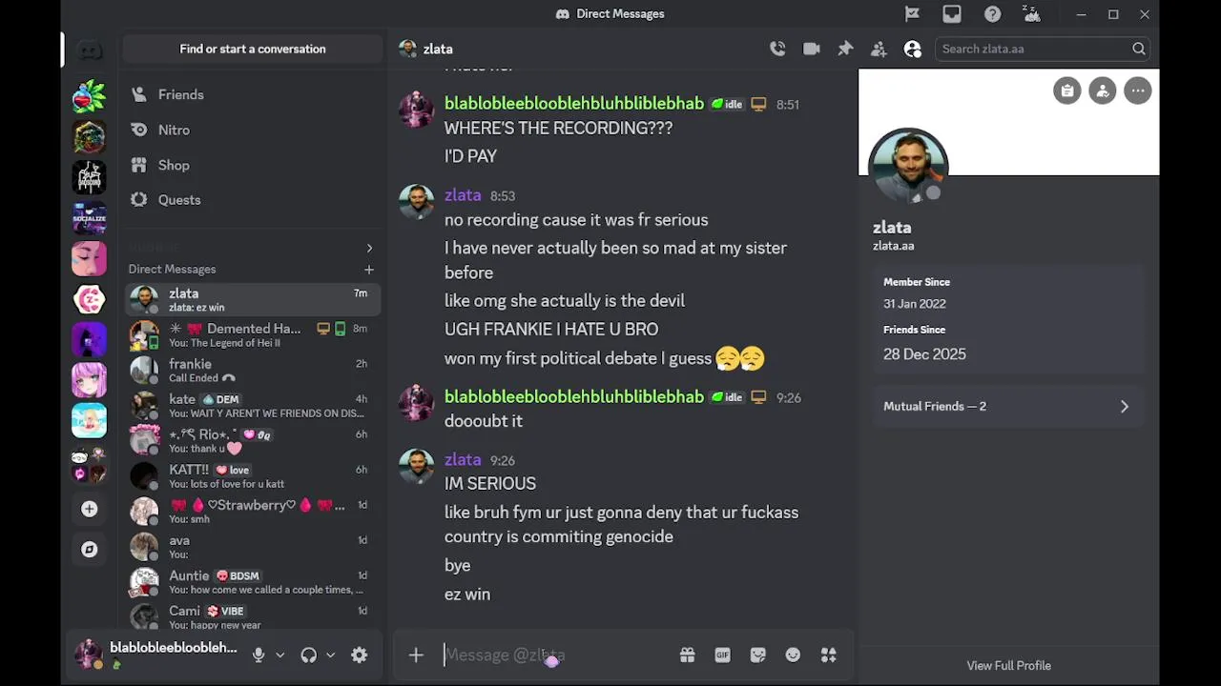The image size is (1221, 686).
Task: Toggle deafen with the headphones icon
Action: tap(308, 655)
